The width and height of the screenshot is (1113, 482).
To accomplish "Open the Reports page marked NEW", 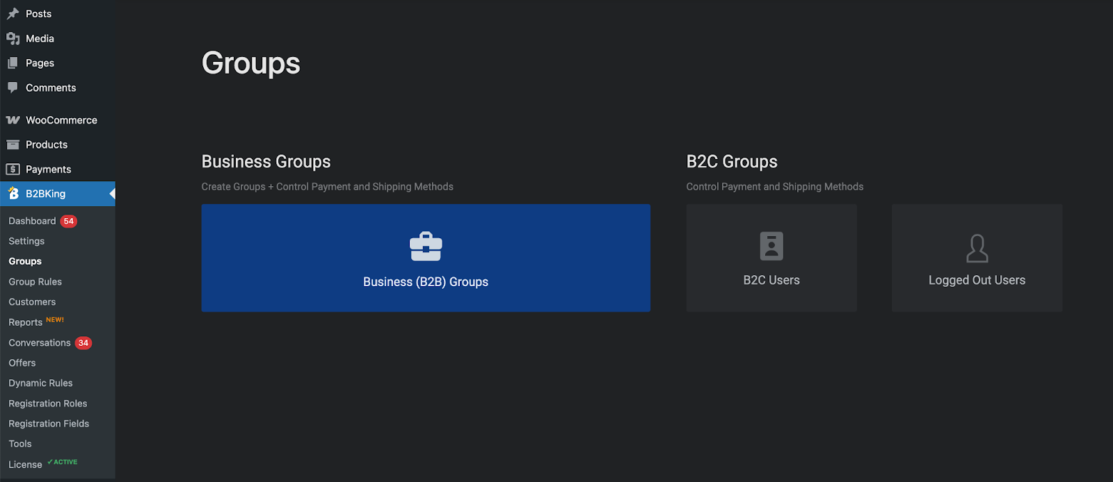I will tap(26, 322).
